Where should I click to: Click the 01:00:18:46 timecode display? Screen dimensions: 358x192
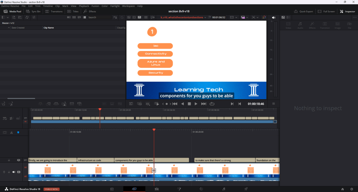point(256,104)
